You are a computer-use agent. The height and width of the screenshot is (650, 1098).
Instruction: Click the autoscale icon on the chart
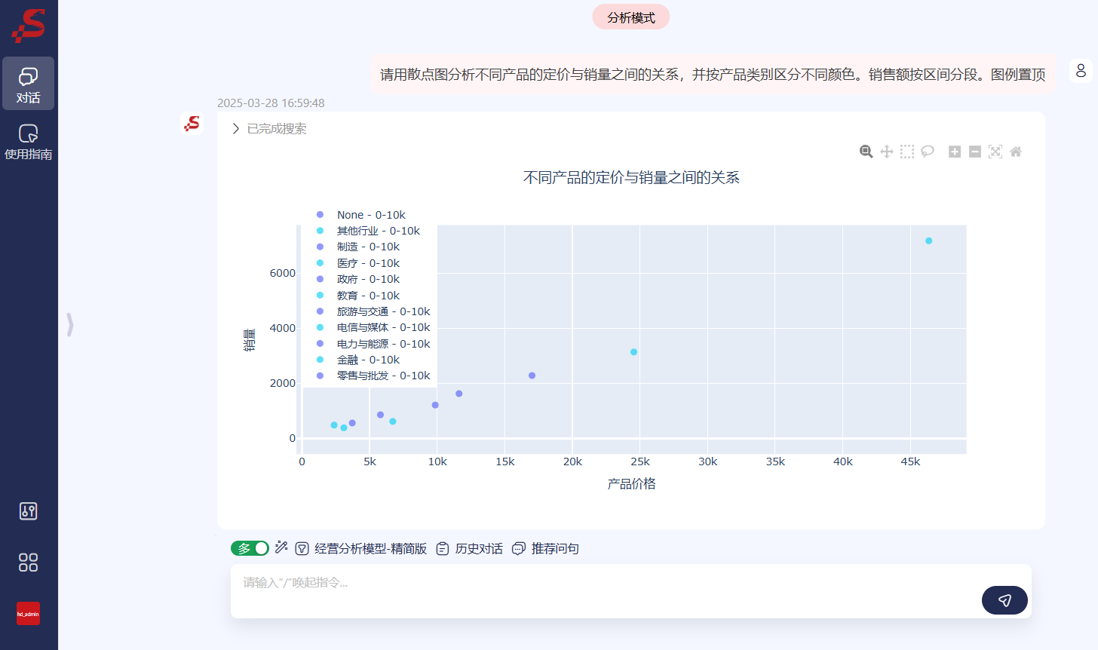pyautogui.click(x=995, y=151)
